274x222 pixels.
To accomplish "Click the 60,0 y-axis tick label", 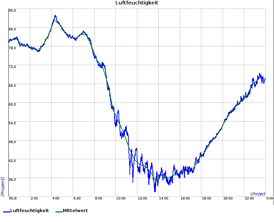I will (x=12, y=105).
